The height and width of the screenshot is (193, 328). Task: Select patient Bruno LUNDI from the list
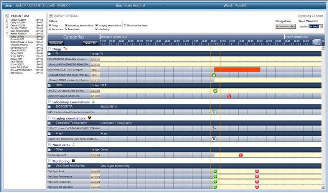click(x=16, y=39)
